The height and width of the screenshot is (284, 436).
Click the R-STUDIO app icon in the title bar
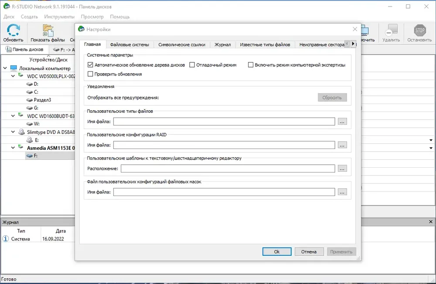point(7,6)
